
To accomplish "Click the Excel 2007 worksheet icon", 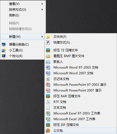I will 48,119.
